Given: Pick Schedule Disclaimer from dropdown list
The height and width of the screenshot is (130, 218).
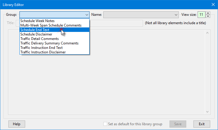Looking at the screenshot, I should [x=36, y=34].
